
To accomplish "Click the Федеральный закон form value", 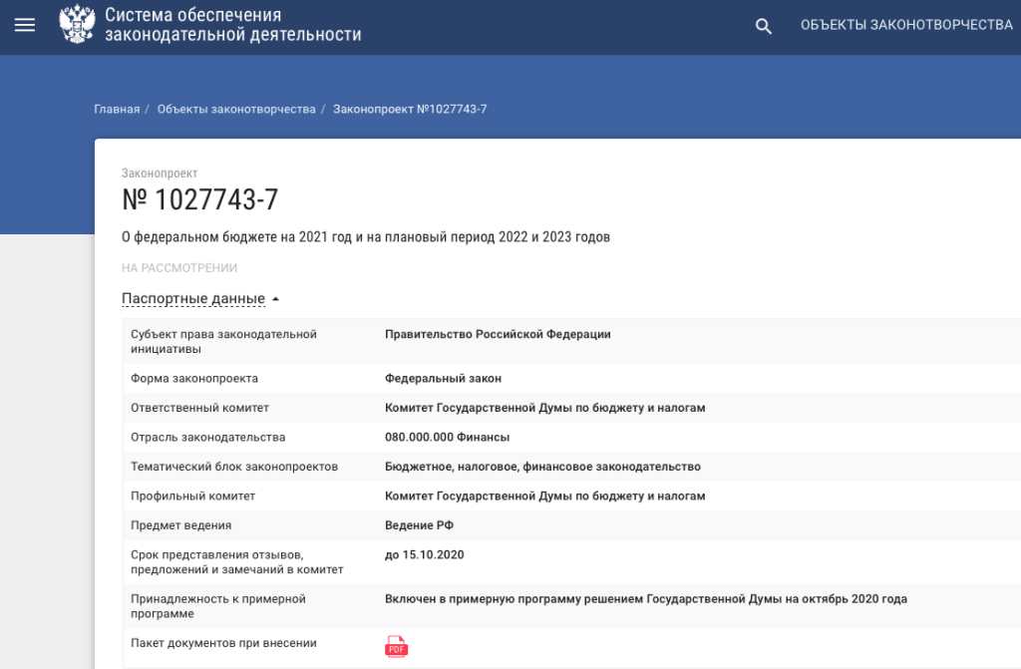I will (443, 379).
